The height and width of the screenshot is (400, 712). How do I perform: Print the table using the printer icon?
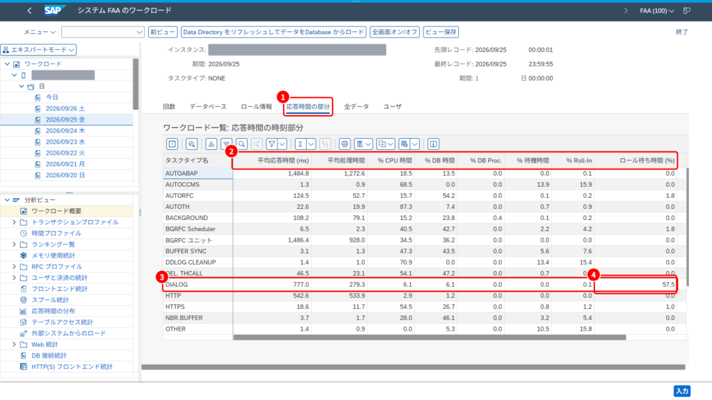[345, 144]
